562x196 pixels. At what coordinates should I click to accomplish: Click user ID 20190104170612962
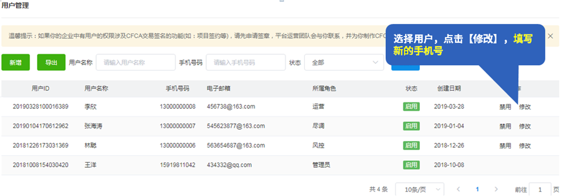click(x=40, y=126)
